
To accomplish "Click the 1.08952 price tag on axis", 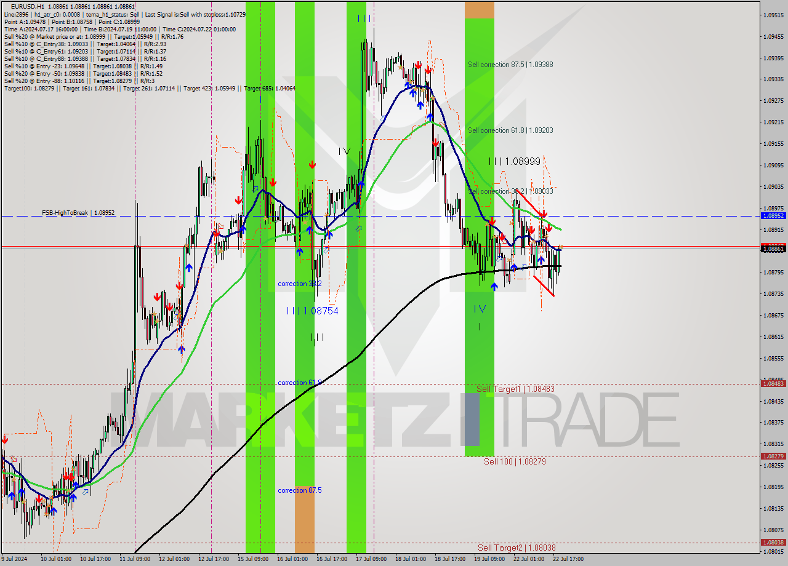I will coord(773,216).
